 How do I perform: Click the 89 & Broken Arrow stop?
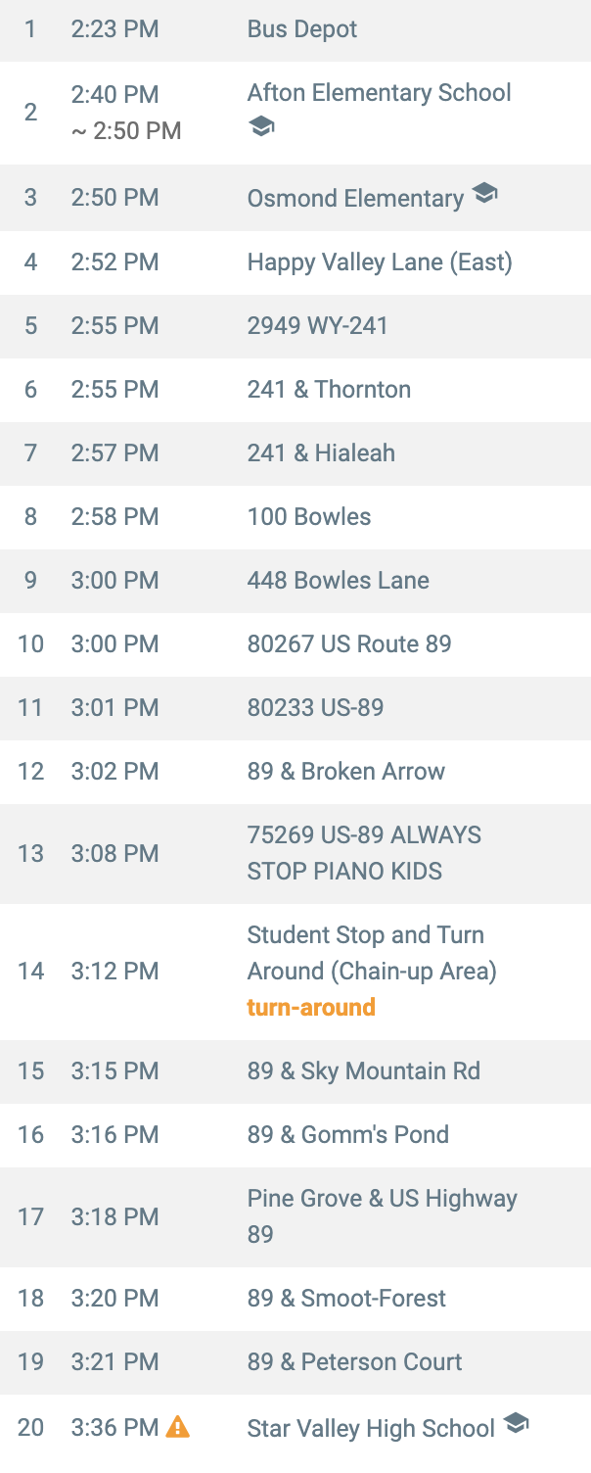tap(295, 772)
